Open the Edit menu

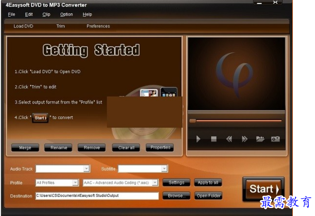tap(29, 14)
